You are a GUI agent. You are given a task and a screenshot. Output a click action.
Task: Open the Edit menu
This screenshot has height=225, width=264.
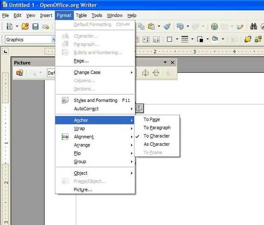tap(17, 15)
